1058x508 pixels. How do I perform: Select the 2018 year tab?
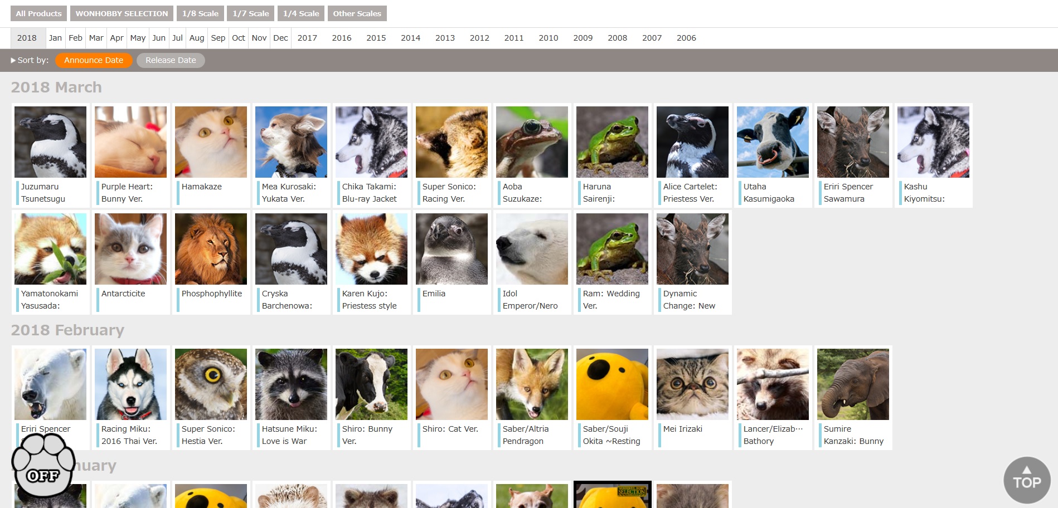(x=27, y=38)
